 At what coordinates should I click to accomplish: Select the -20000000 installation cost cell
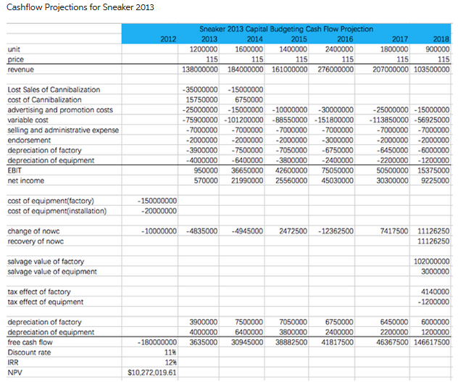click(x=159, y=211)
